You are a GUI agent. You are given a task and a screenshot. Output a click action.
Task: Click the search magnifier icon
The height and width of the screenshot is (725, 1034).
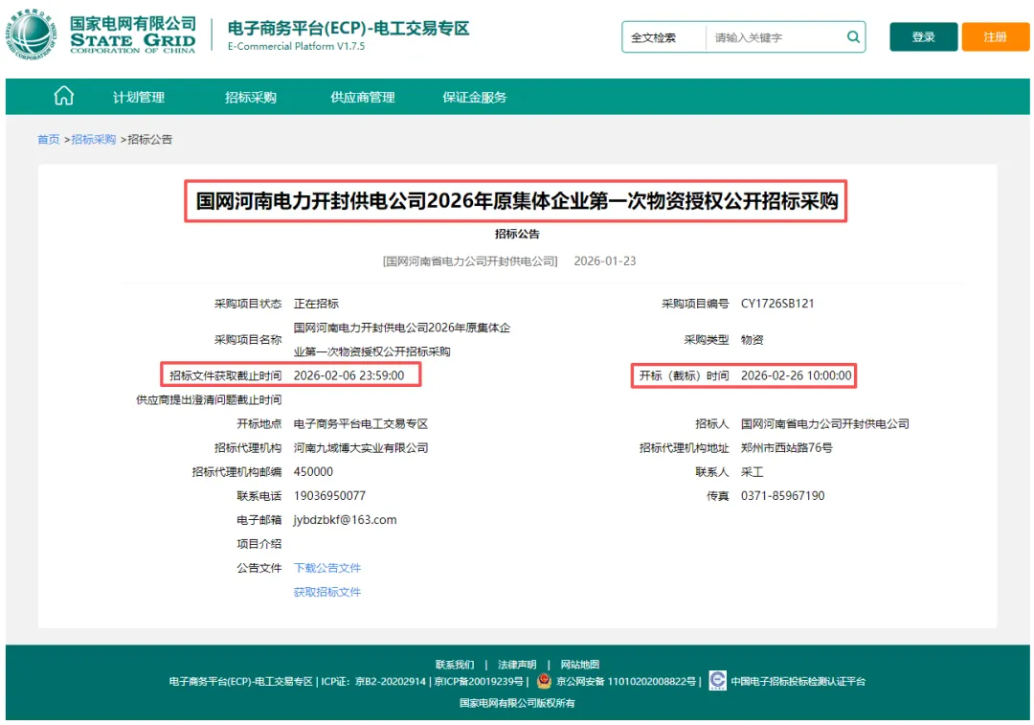853,37
